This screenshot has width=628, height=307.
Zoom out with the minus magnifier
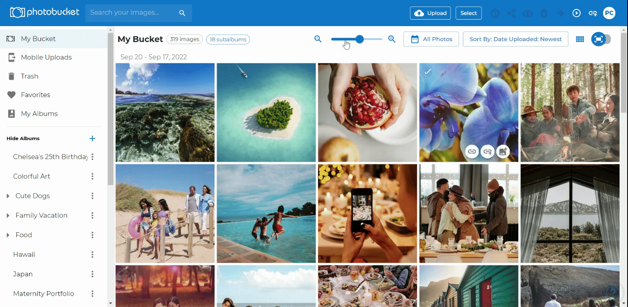tap(318, 39)
